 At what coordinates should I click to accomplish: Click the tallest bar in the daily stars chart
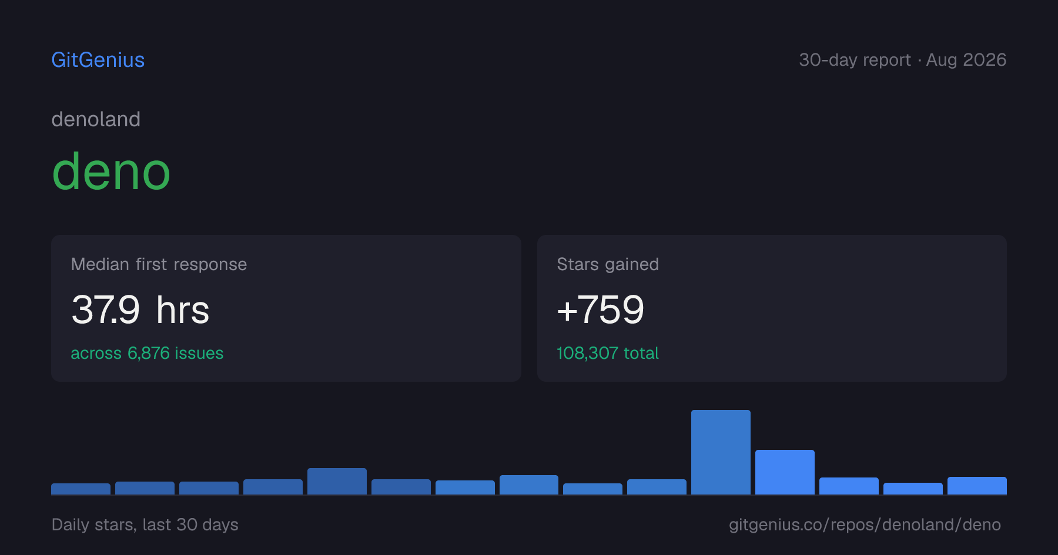(x=721, y=452)
